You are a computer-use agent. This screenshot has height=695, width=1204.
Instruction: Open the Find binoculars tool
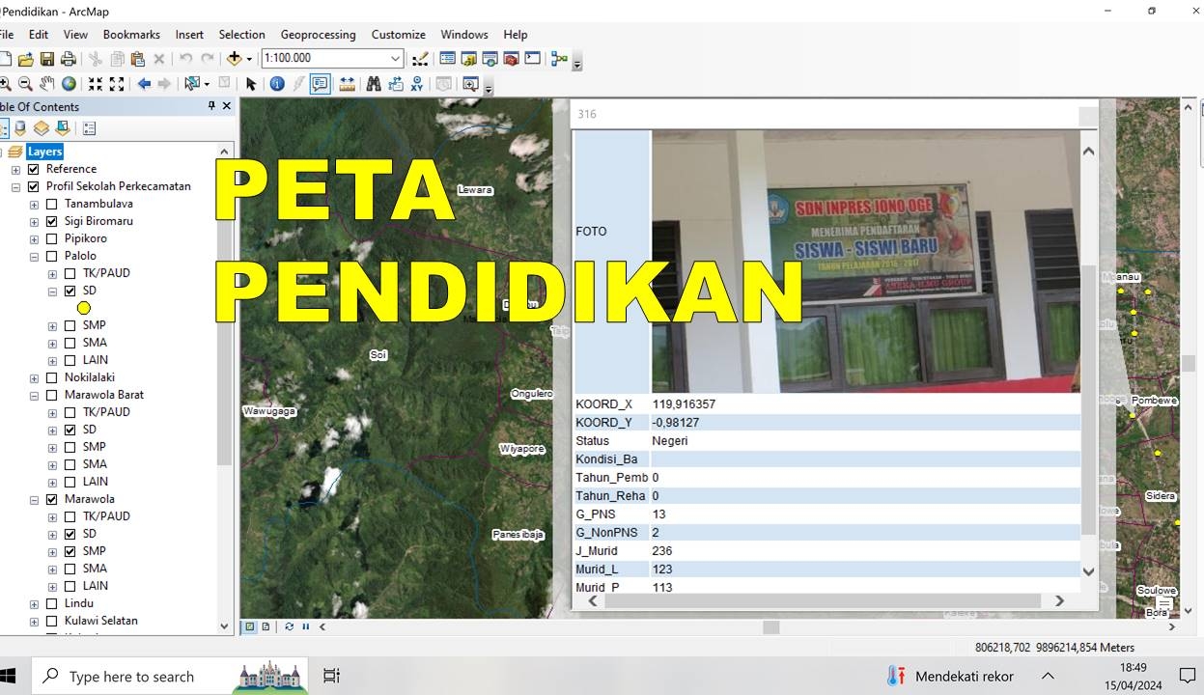(x=374, y=84)
